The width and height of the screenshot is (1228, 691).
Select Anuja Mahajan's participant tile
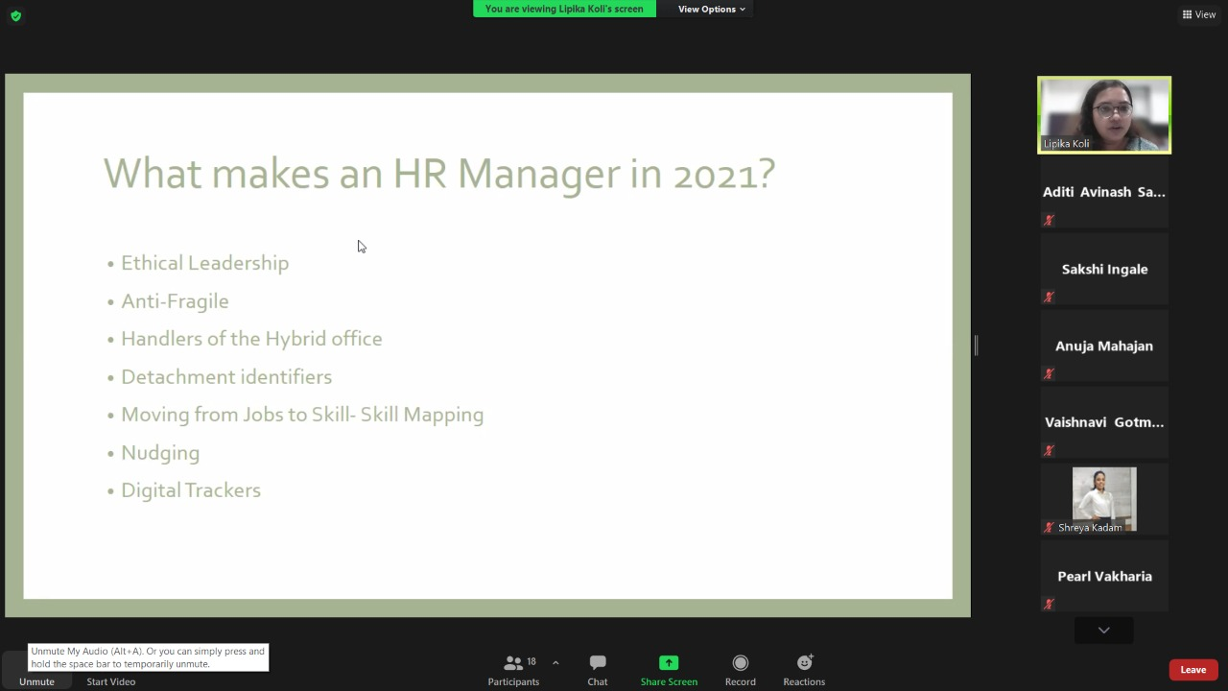(1104, 345)
